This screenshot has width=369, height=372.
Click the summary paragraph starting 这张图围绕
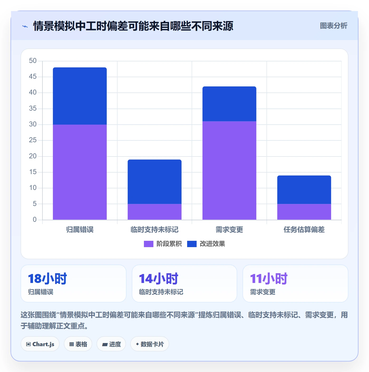(x=184, y=320)
